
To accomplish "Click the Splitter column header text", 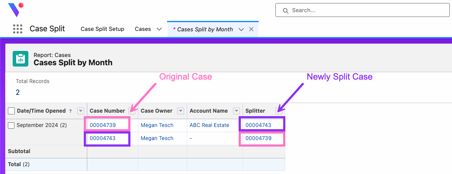I will point(255,111).
